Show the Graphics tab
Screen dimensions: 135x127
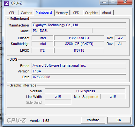coord(92,13)
